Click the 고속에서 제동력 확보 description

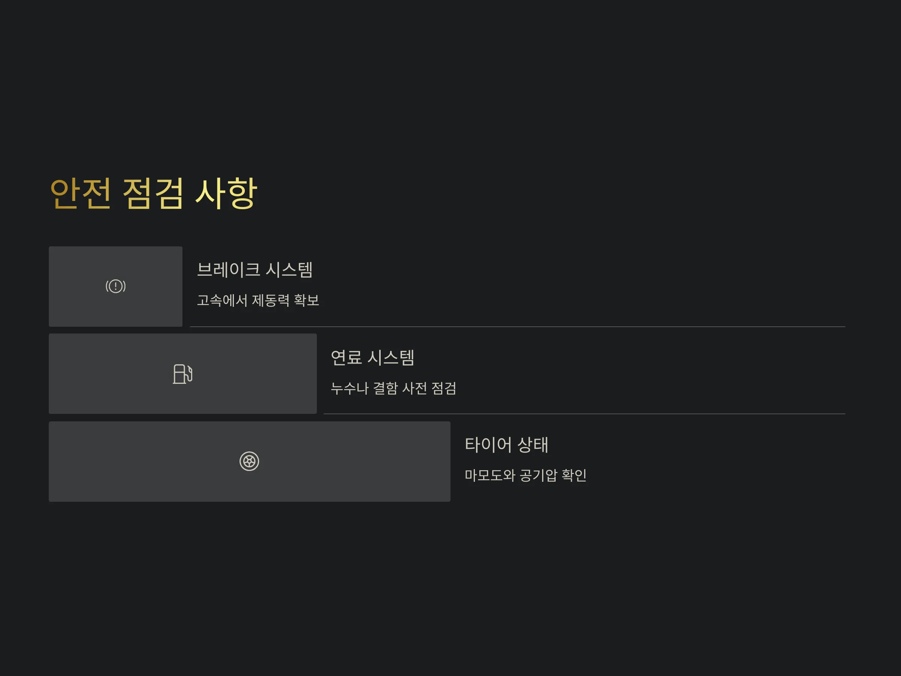point(258,300)
